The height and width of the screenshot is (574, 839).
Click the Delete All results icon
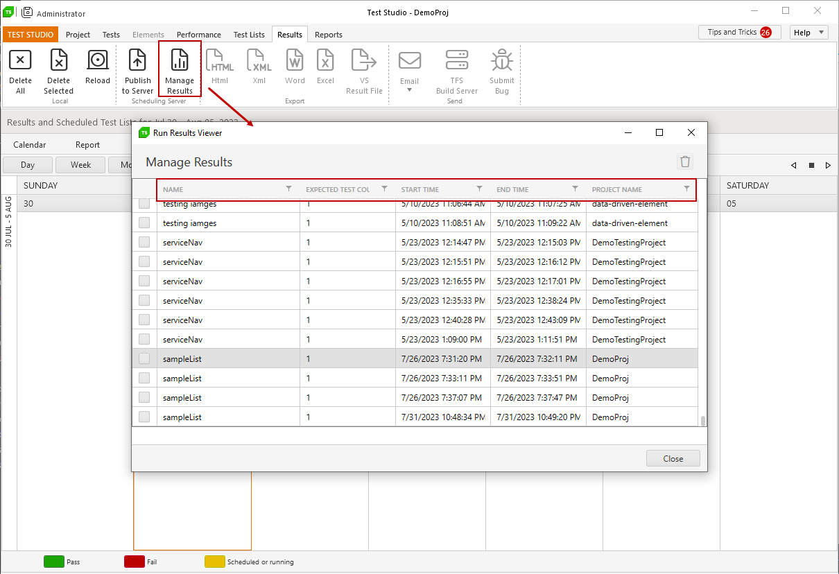click(x=20, y=60)
